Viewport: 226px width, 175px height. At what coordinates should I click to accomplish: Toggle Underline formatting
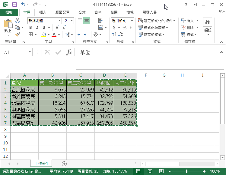(44, 28)
